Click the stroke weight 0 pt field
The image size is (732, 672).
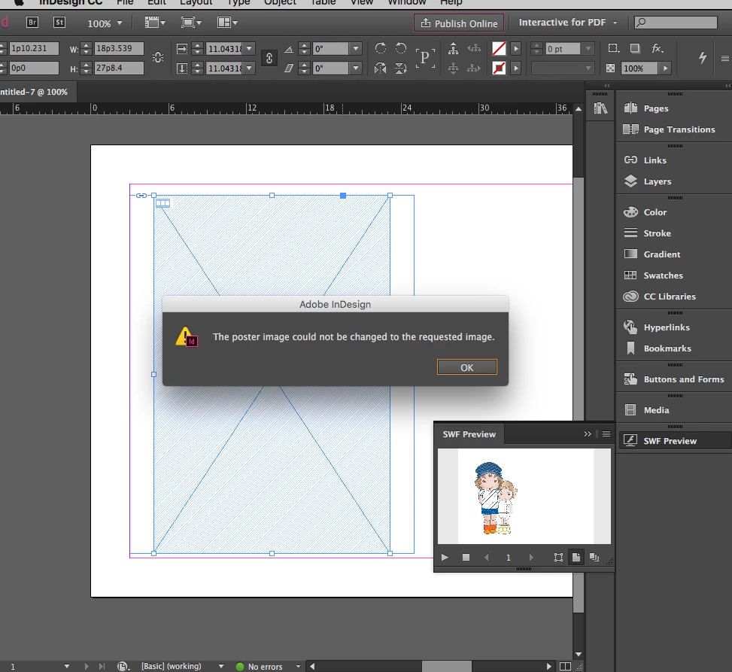pyautogui.click(x=563, y=49)
